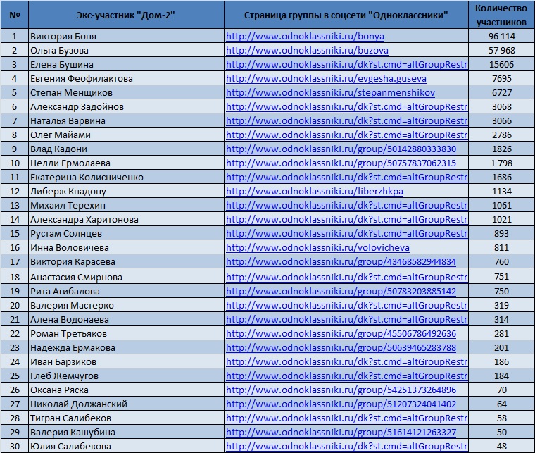Screen dimensions: 535x453
Task: Select the cell Либерж Кпадону
Action: 126,191
